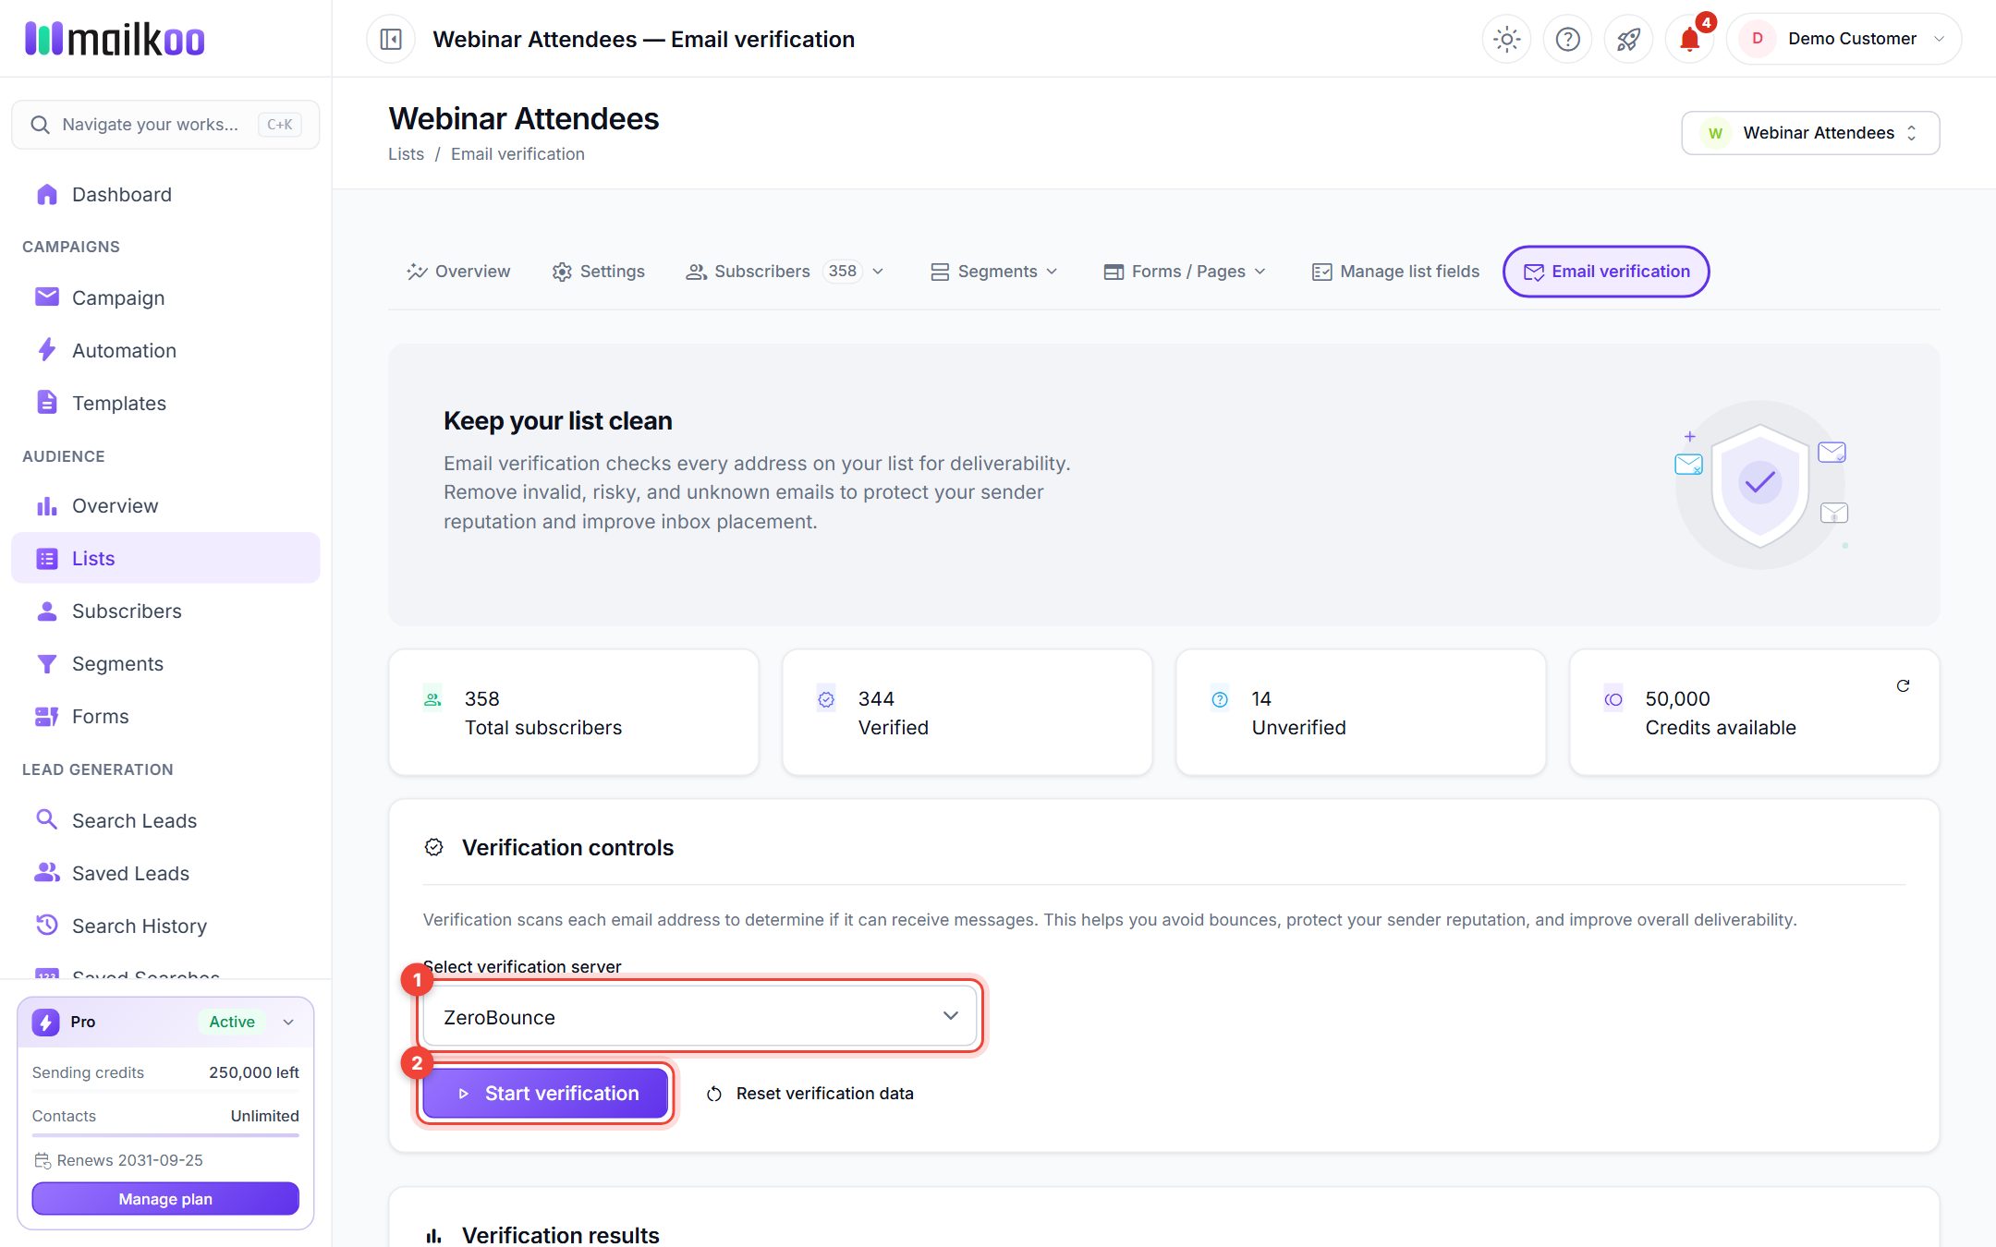Screen dimensions: 1996x1247
Task: Open the Demo Customer account dropdown
Action: pos(1844,39)
